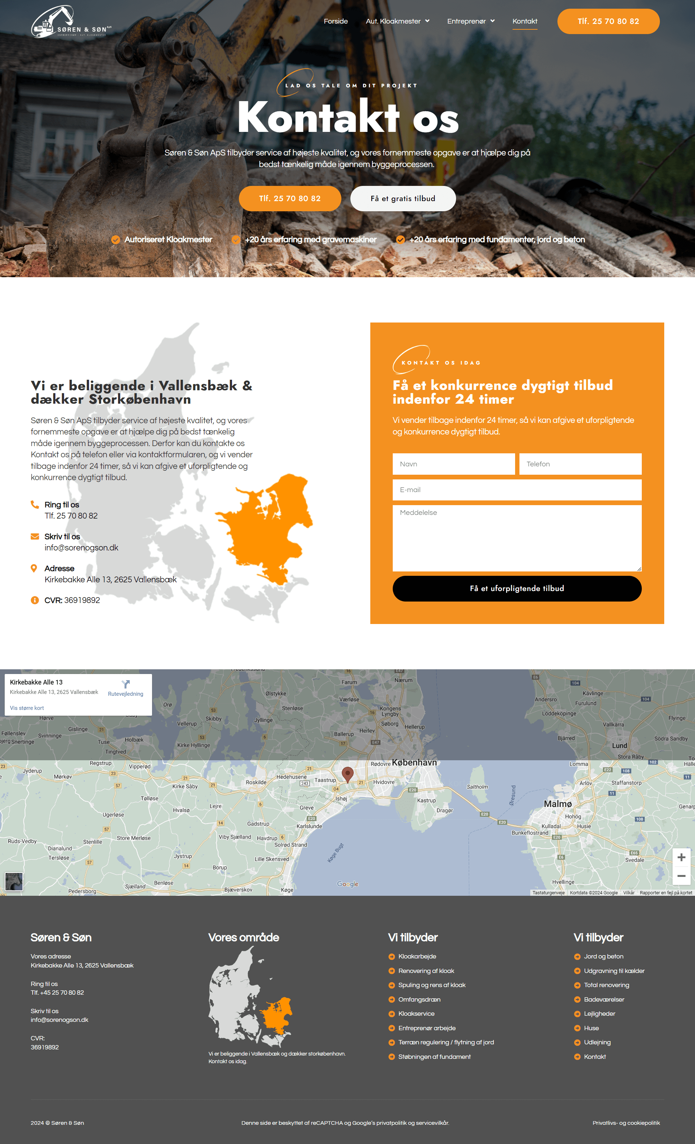This screenshot has height=1144, width=695.
Task: Click the envelope icon beside Skriv til os
Action: (35, 536)
